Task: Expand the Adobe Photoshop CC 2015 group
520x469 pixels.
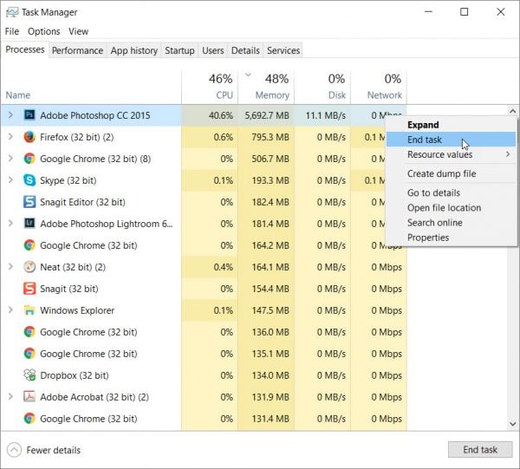Action: 10,115
